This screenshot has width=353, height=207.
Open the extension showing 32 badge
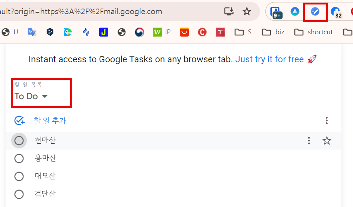click(x=336, y=12)
